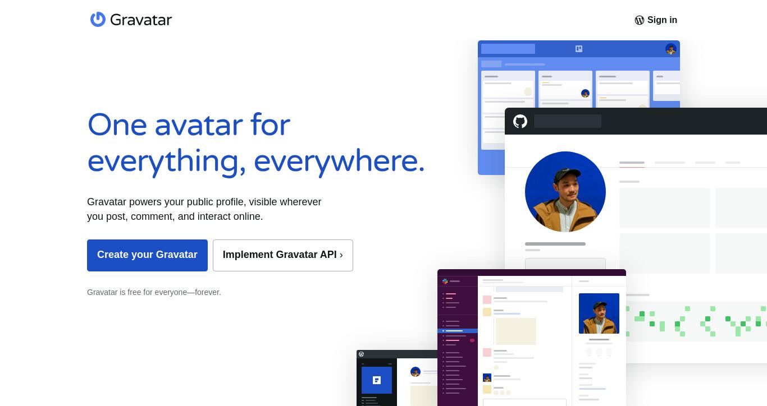Click the Create your Gravatar button

(147, 255)
